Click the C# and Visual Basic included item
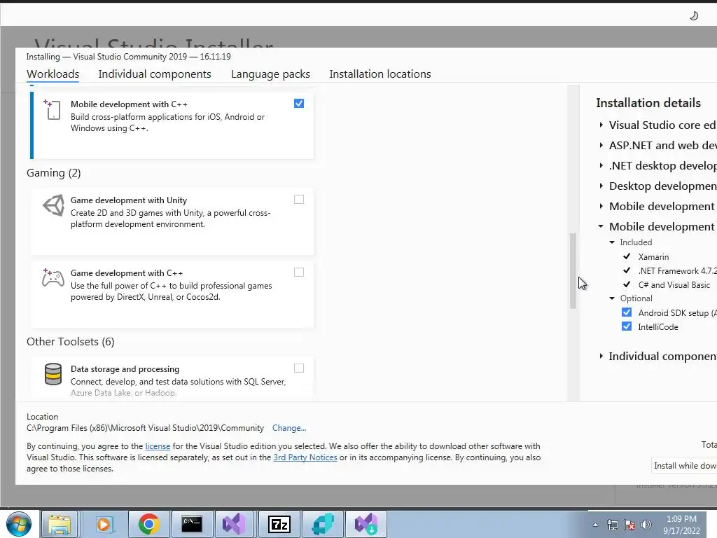This screenshot has width=717, height=538. [674, 285]
